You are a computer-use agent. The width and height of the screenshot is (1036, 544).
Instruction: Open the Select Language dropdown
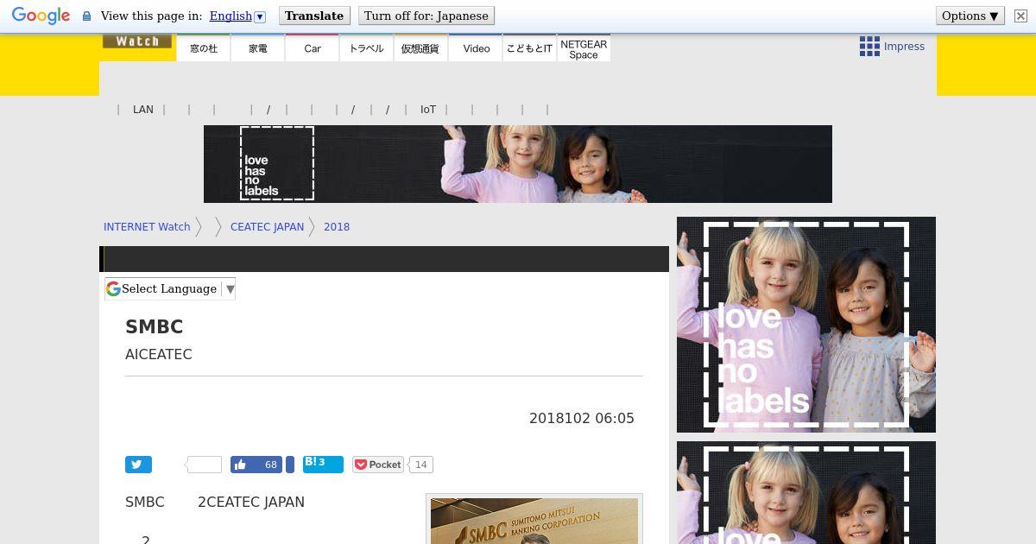tap(170, 289)
